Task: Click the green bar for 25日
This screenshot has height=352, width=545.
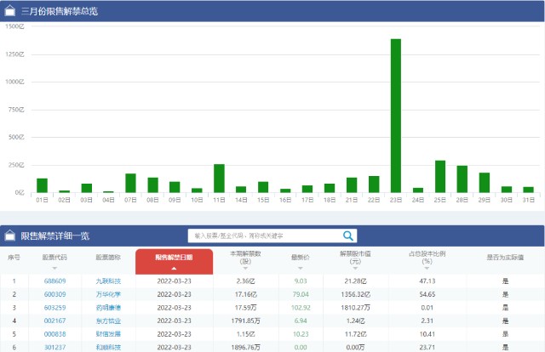Action: [x=440, y=176]
